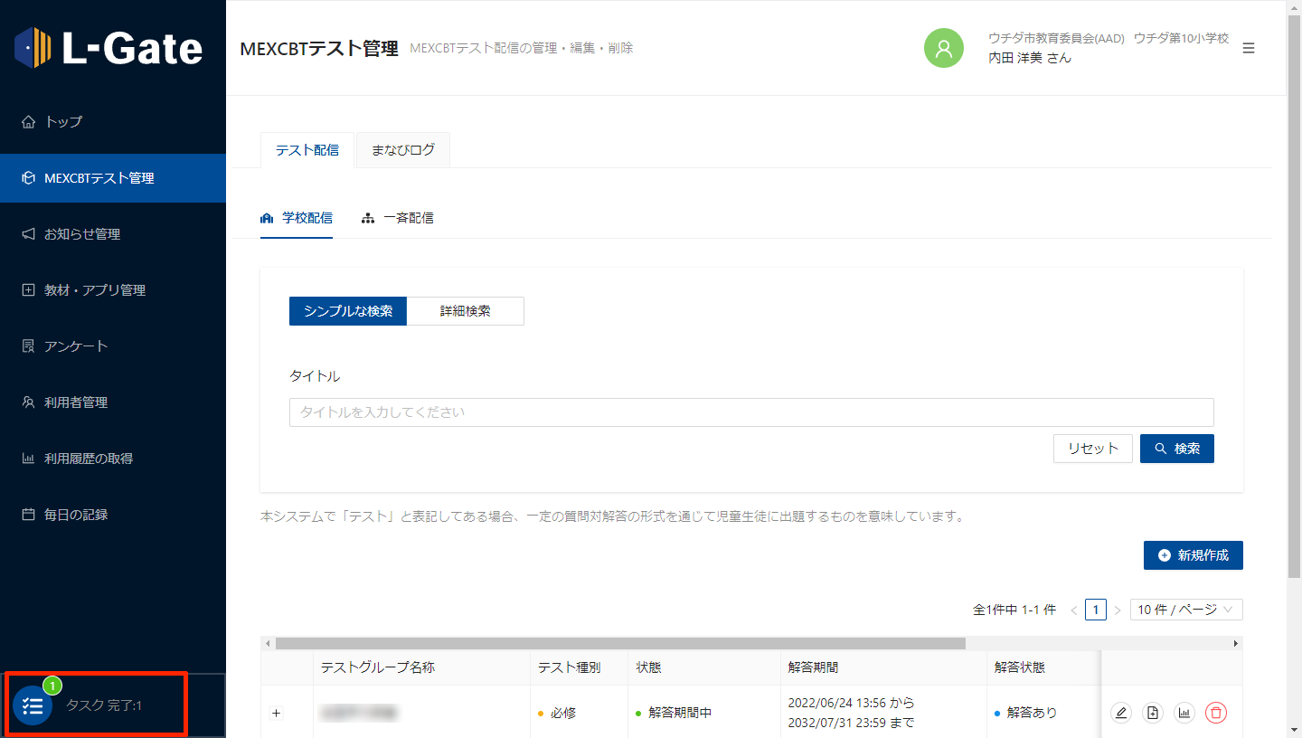Click the red trash delete icon
1302x738 pixels.
click(x=1216, y=713)
